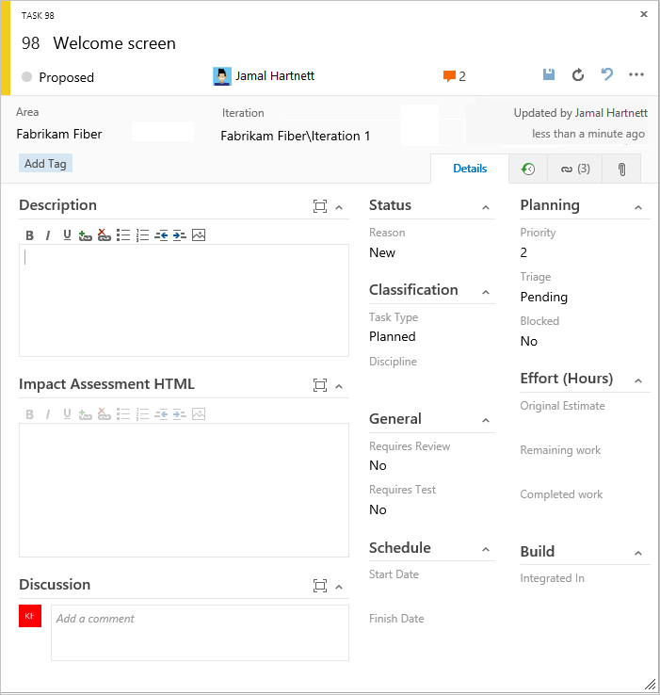Apply Underline in the Description toolbar
Image resolution: width=660 pixels, height=695 pixels.
67,235
